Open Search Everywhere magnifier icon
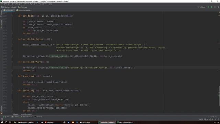 tap(218, 7)
